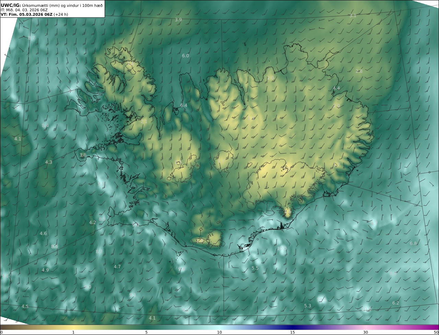Click the 5.3 value label on the map
This screenshot has width=439, height=335.
coord(308,306)
